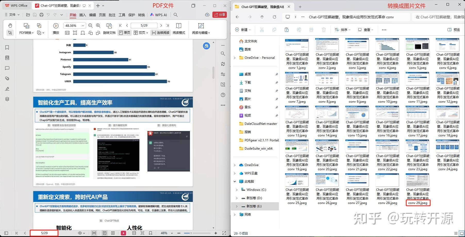Image resolution: width=465 pixels, height=237 pixels.
Task: Open 阅读模式 reading mode
Action: coord(179,29)
